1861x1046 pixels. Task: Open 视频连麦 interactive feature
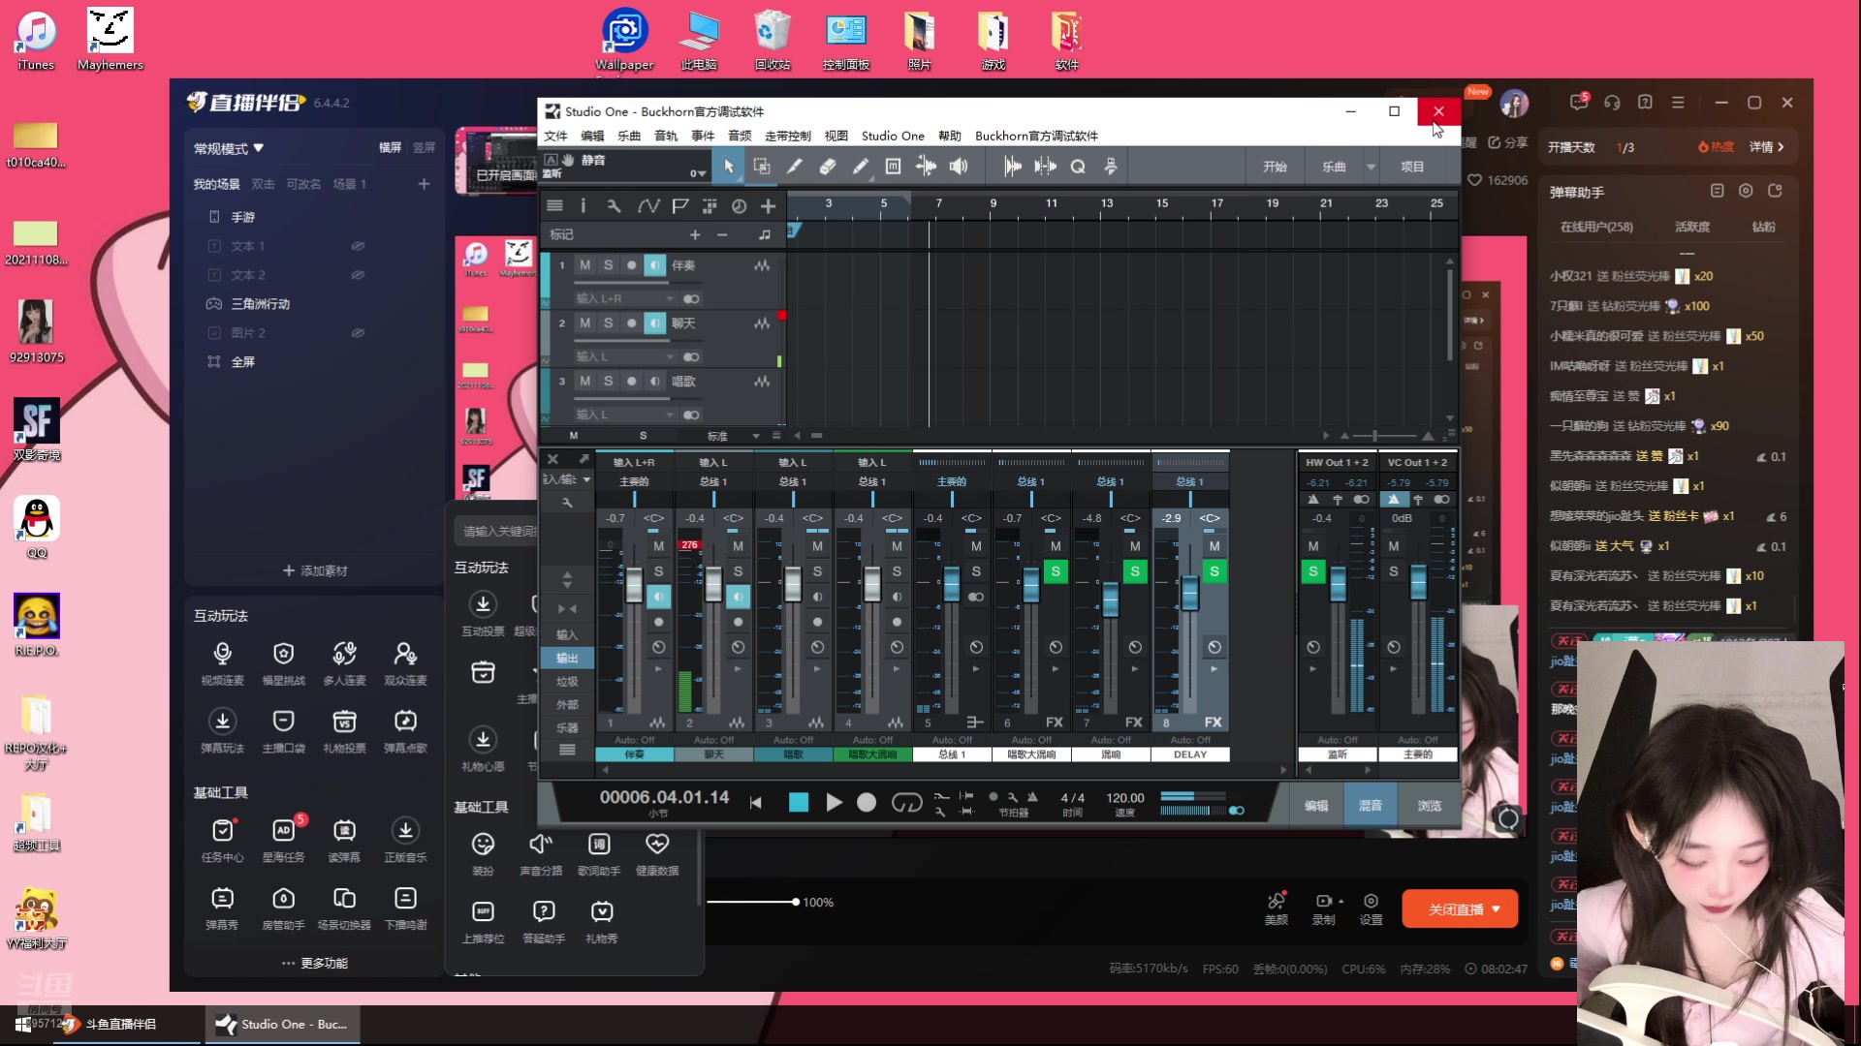222,663
